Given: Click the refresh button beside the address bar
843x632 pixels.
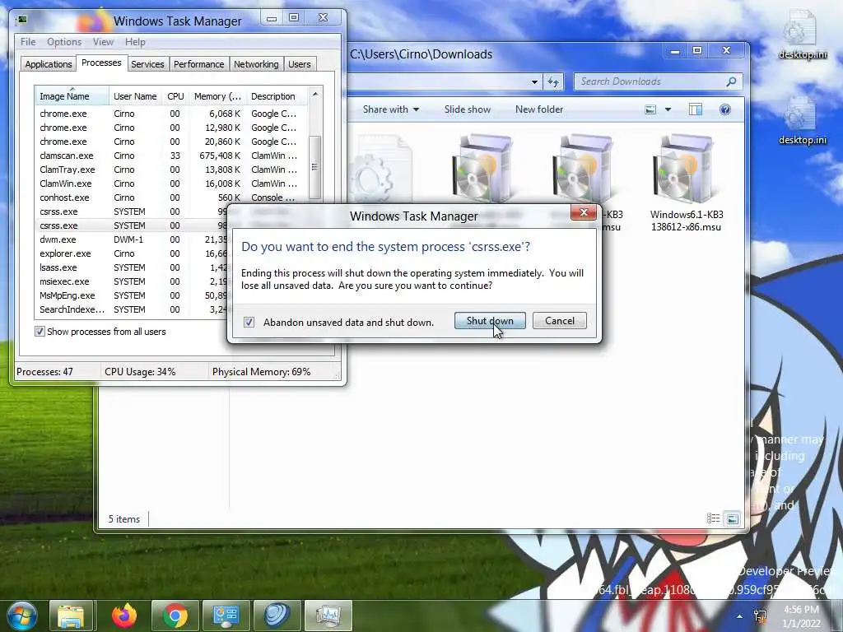Looking at the screenshot, I should [x=553, y=81].
